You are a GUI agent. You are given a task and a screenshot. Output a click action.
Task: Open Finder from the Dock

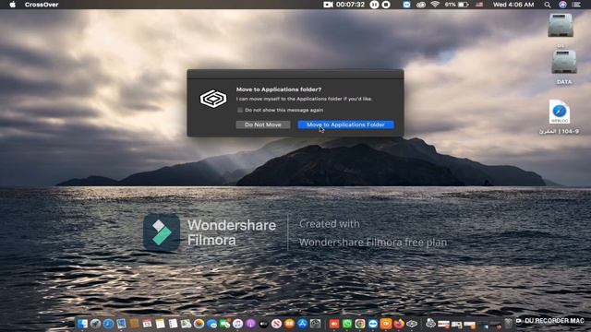82,324
